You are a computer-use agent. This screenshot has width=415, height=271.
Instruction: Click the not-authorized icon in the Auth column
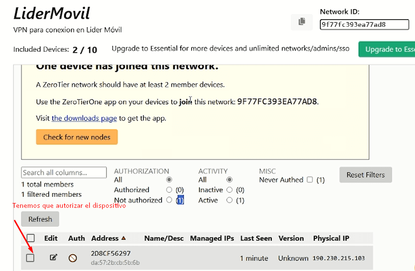pos(72,258)
